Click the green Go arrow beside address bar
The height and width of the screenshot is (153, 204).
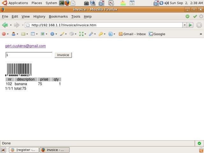coord(190,25)
